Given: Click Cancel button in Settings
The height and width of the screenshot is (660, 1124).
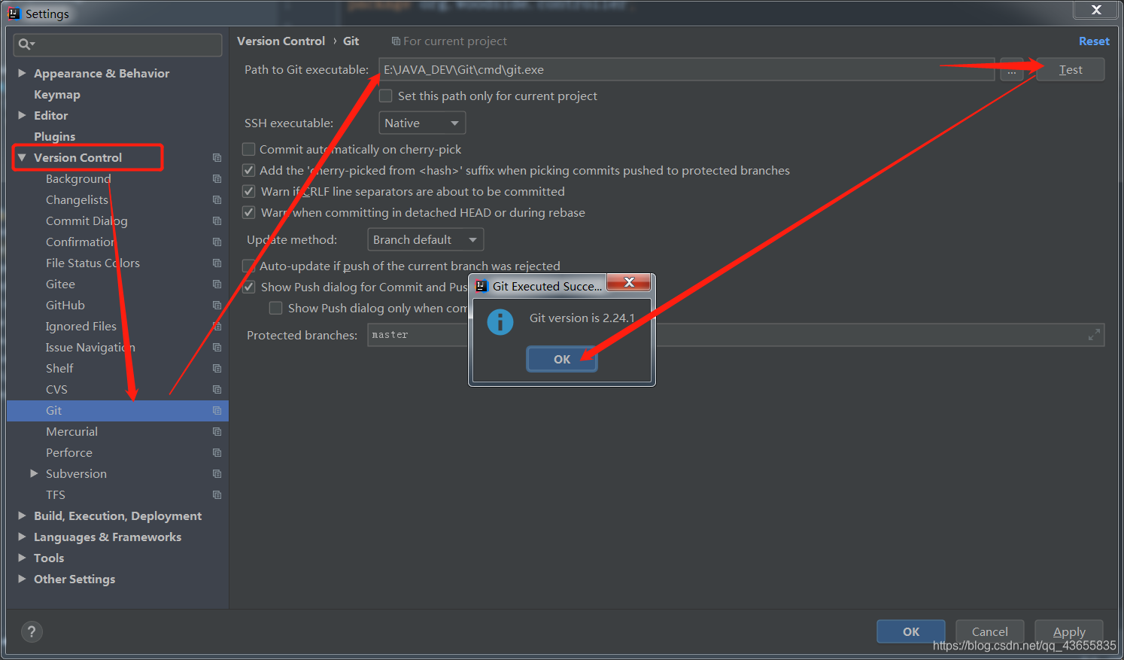Looking at the screenshot, I should [990, 632].
